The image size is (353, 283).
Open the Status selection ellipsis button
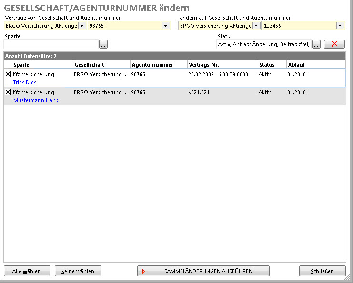click(316, 44)
